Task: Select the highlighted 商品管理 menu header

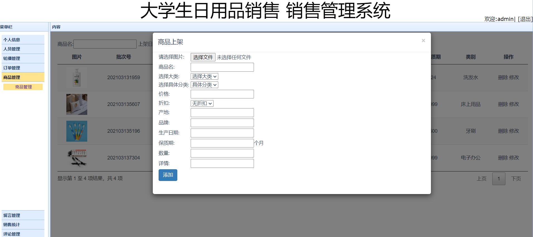Action: coord(23,77)
